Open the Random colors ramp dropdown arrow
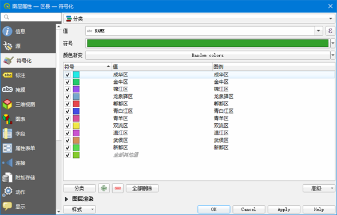This screenshot has width=337, height=215. click(x=332, y=55)
